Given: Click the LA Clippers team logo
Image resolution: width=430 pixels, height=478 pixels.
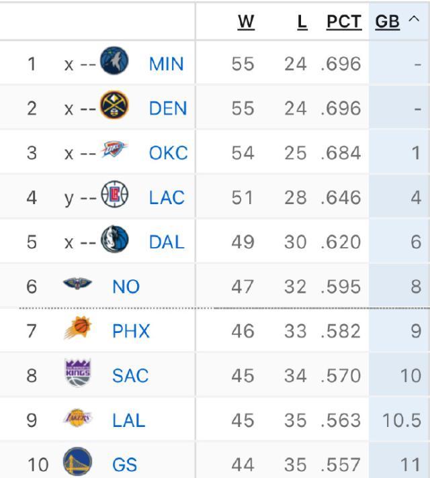Looking at the screenshot, I should [114, 195].
